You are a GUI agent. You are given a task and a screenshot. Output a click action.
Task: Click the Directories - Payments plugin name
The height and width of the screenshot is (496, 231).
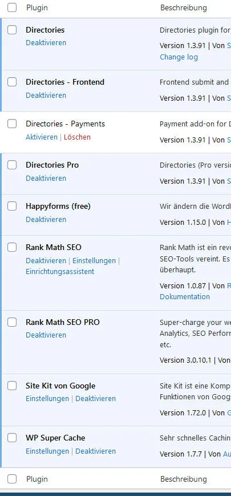pyautogui.click(x=66, y=124)
